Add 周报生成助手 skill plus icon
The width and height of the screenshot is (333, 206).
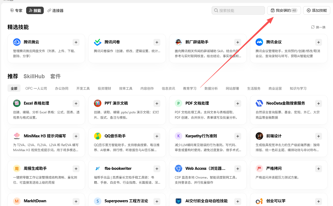coord(76,168)
